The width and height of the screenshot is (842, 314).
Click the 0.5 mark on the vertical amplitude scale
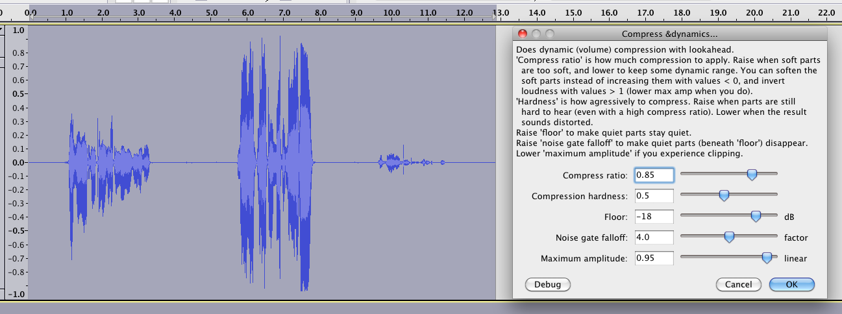pyautogui.click(x=18, y=95)
